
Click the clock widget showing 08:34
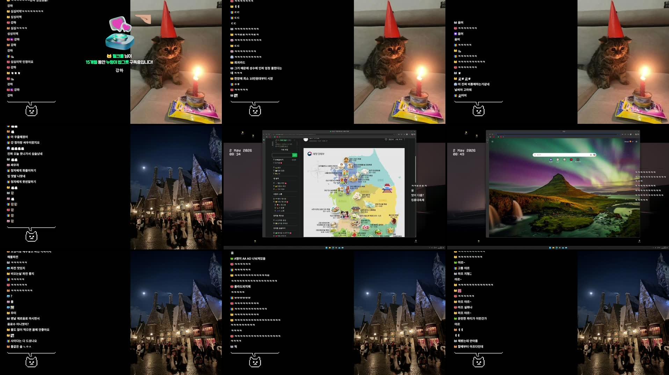pyautogui.click(x=240, y=152)
